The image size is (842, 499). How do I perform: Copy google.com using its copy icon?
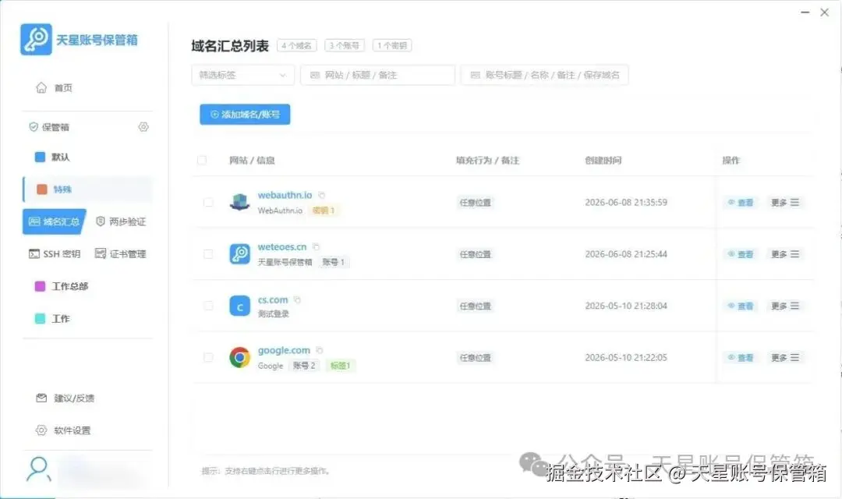click(320, 350)
